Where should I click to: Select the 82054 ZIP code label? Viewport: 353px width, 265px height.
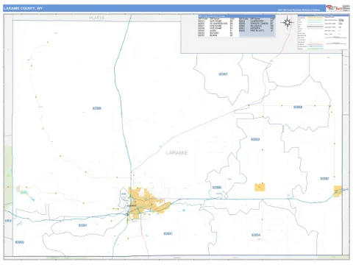(x=256, y=235)
